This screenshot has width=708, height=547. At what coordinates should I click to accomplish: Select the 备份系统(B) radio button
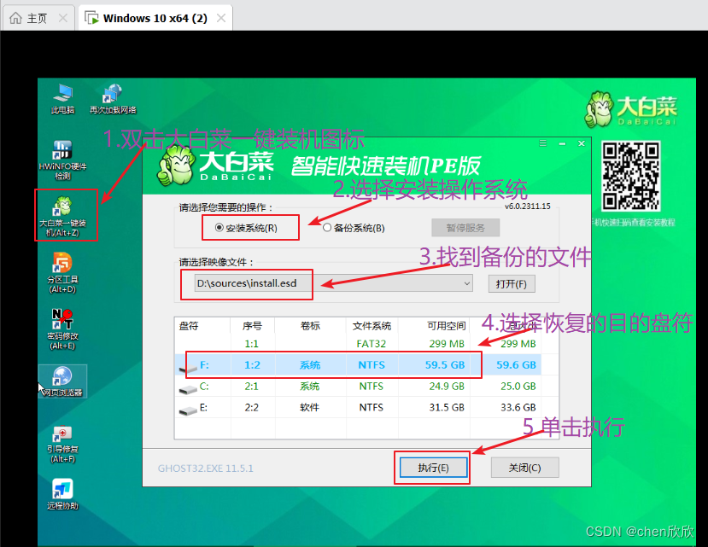tap(327, 228)
